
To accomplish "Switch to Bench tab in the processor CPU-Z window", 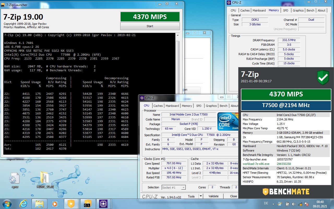I will [x=223, y=106].
